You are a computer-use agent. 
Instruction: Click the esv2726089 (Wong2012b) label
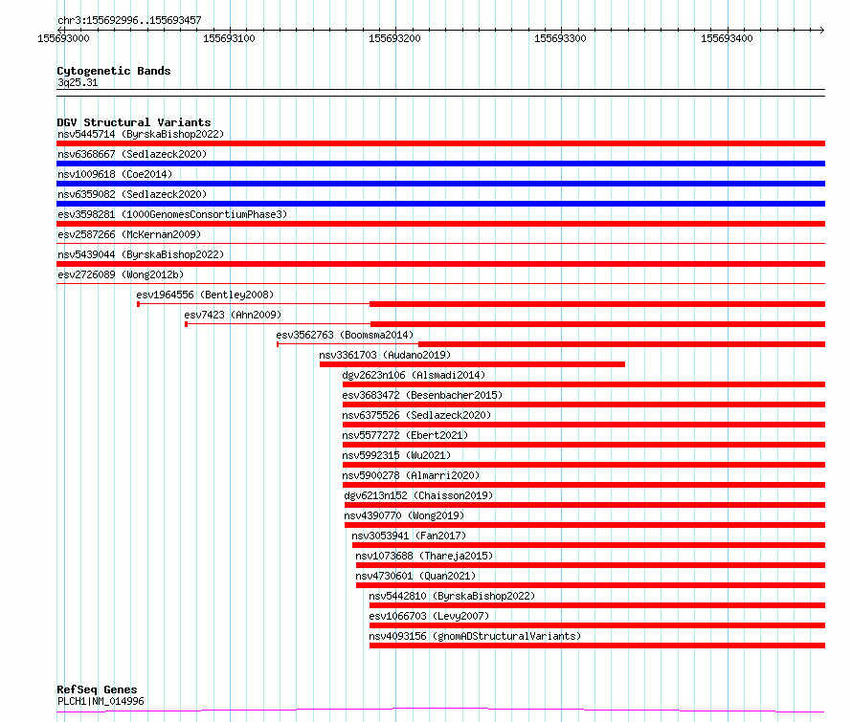[121, 274]
